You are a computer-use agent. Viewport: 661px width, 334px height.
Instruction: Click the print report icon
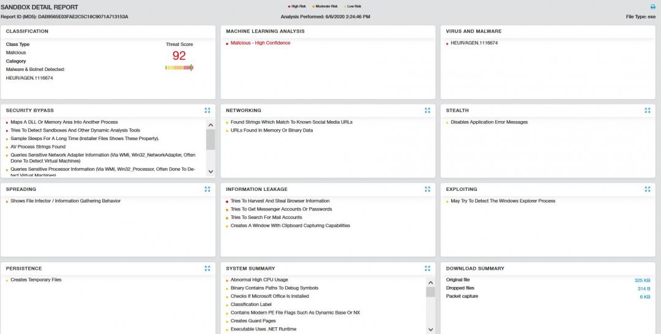click(652, 7)
